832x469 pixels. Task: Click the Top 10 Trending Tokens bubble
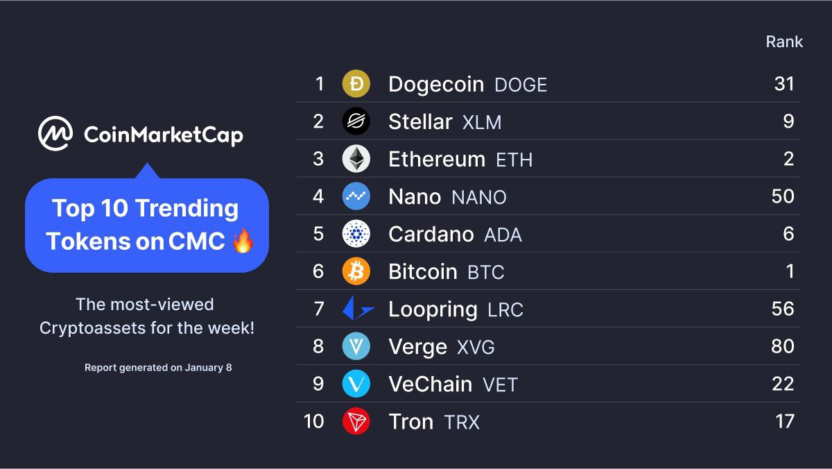coord(146,225)
